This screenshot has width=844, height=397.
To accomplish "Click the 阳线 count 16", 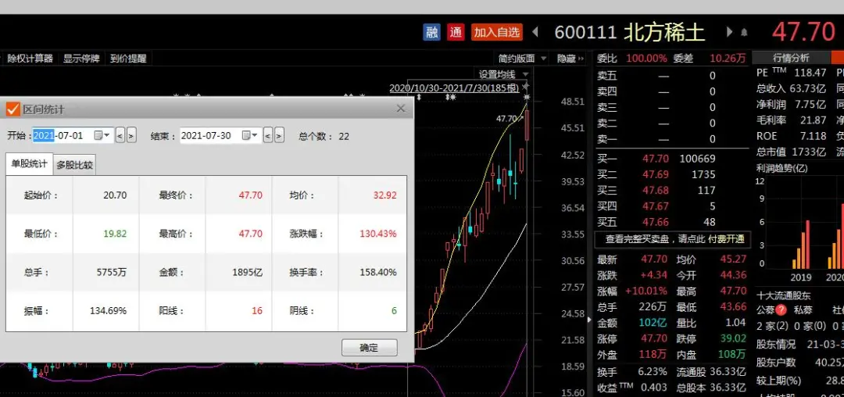I will pyautogui.click(x=257, y=311).
